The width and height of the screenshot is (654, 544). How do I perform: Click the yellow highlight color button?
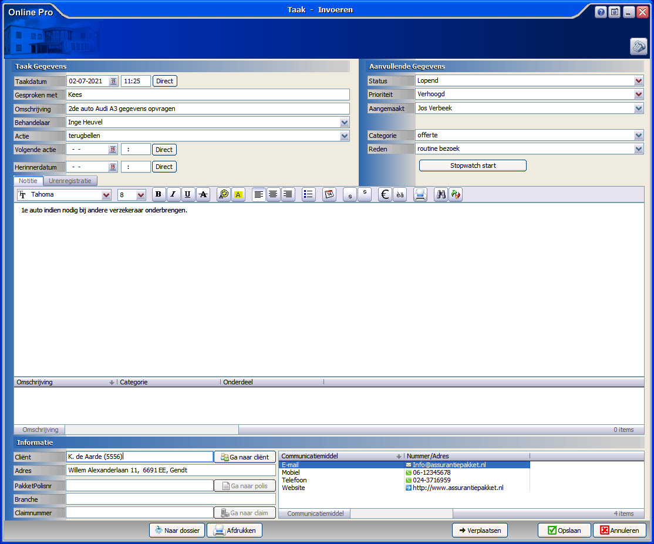pos(238,195)
